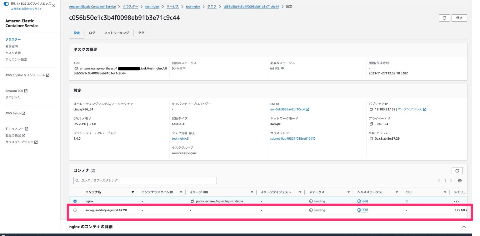
Task: Refresh the task with the reload icon
Action: pyautogui.click(x=444, y=18)
